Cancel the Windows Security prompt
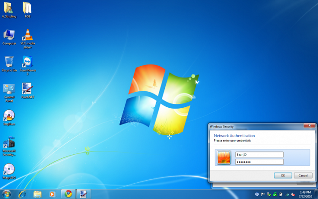 tap(303, 175)
